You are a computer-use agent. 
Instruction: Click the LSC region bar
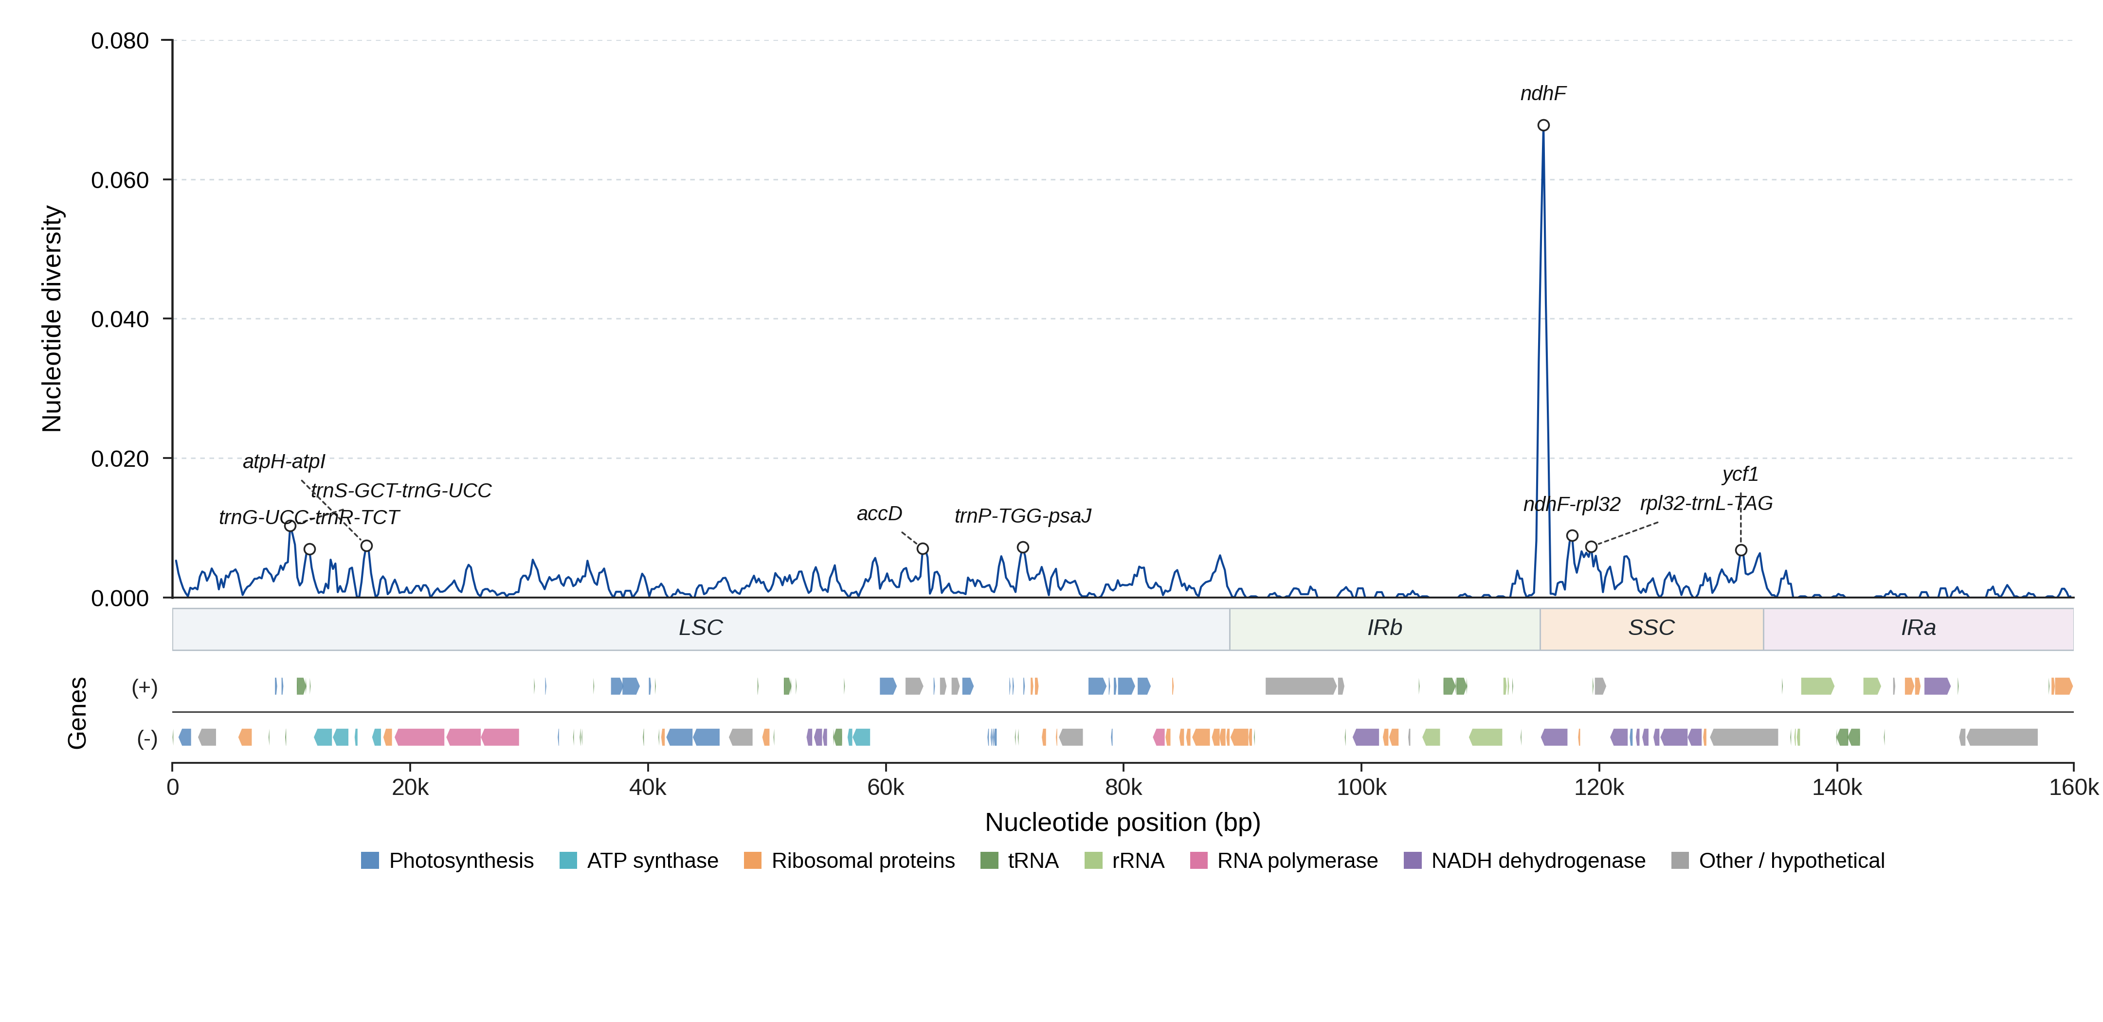(x=701, y=629)
